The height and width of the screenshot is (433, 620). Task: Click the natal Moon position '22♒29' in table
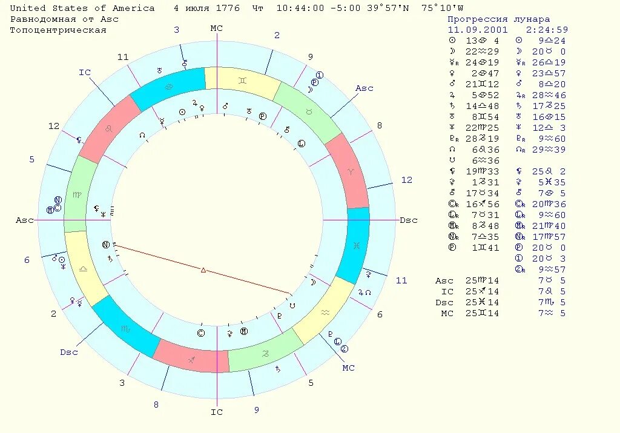(x=482, y=51)
